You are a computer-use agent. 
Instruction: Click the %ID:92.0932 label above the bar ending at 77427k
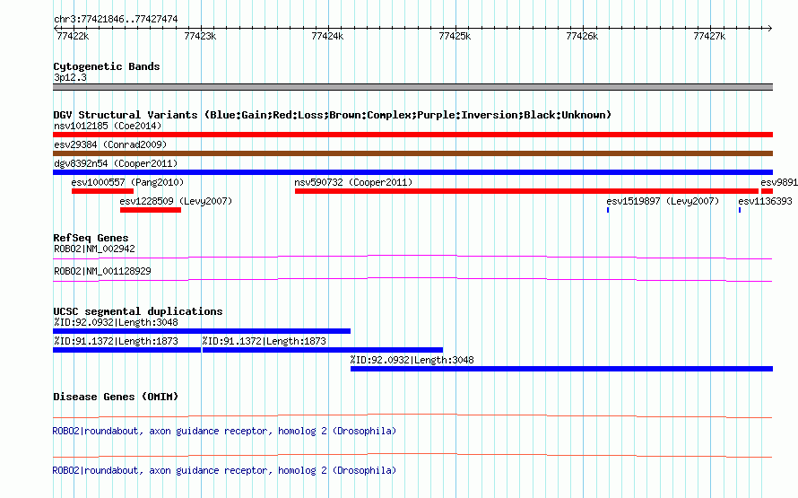click(412, 360)
